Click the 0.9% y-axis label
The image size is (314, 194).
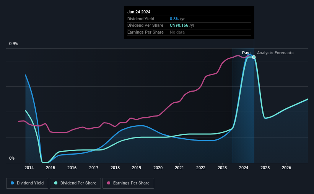point(13,44)
